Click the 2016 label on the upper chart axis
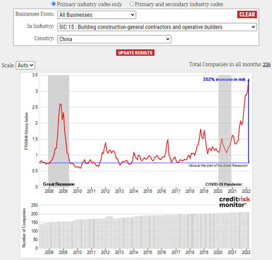 [162, 191]
